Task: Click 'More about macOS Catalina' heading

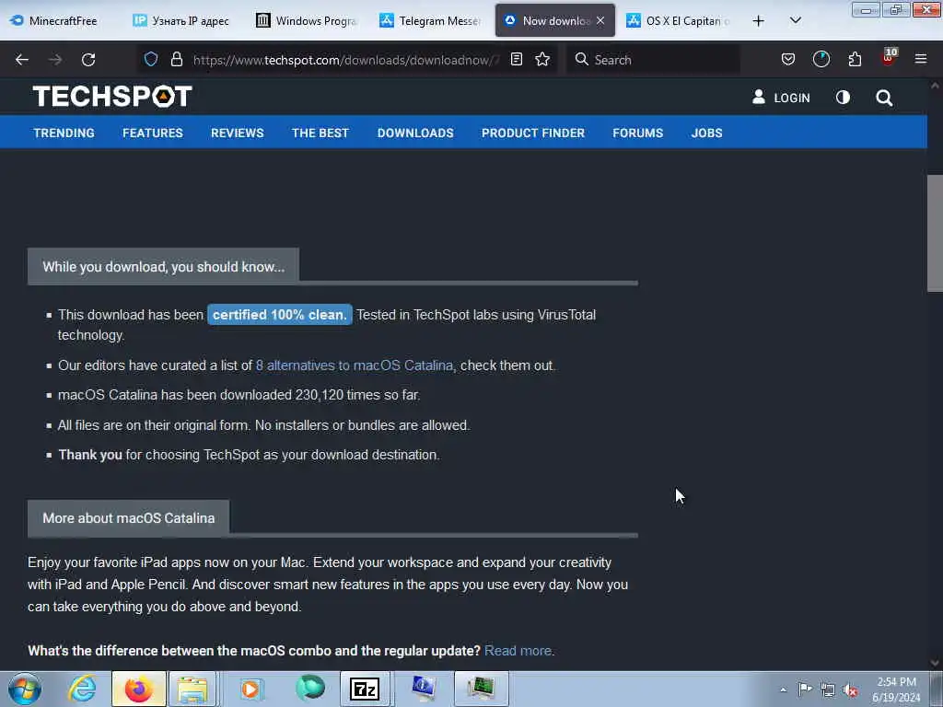Action: 129,518
